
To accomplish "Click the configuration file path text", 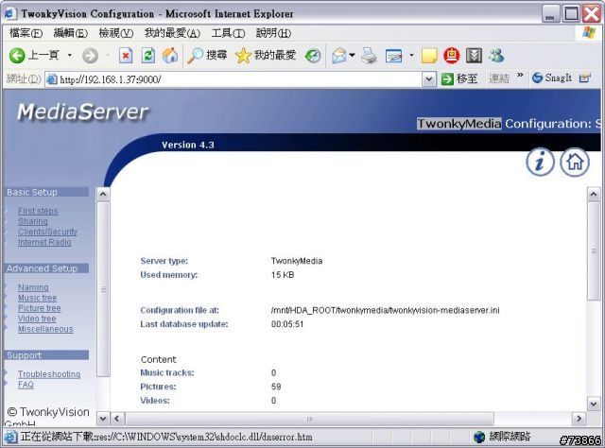I will tap(385, 310).
